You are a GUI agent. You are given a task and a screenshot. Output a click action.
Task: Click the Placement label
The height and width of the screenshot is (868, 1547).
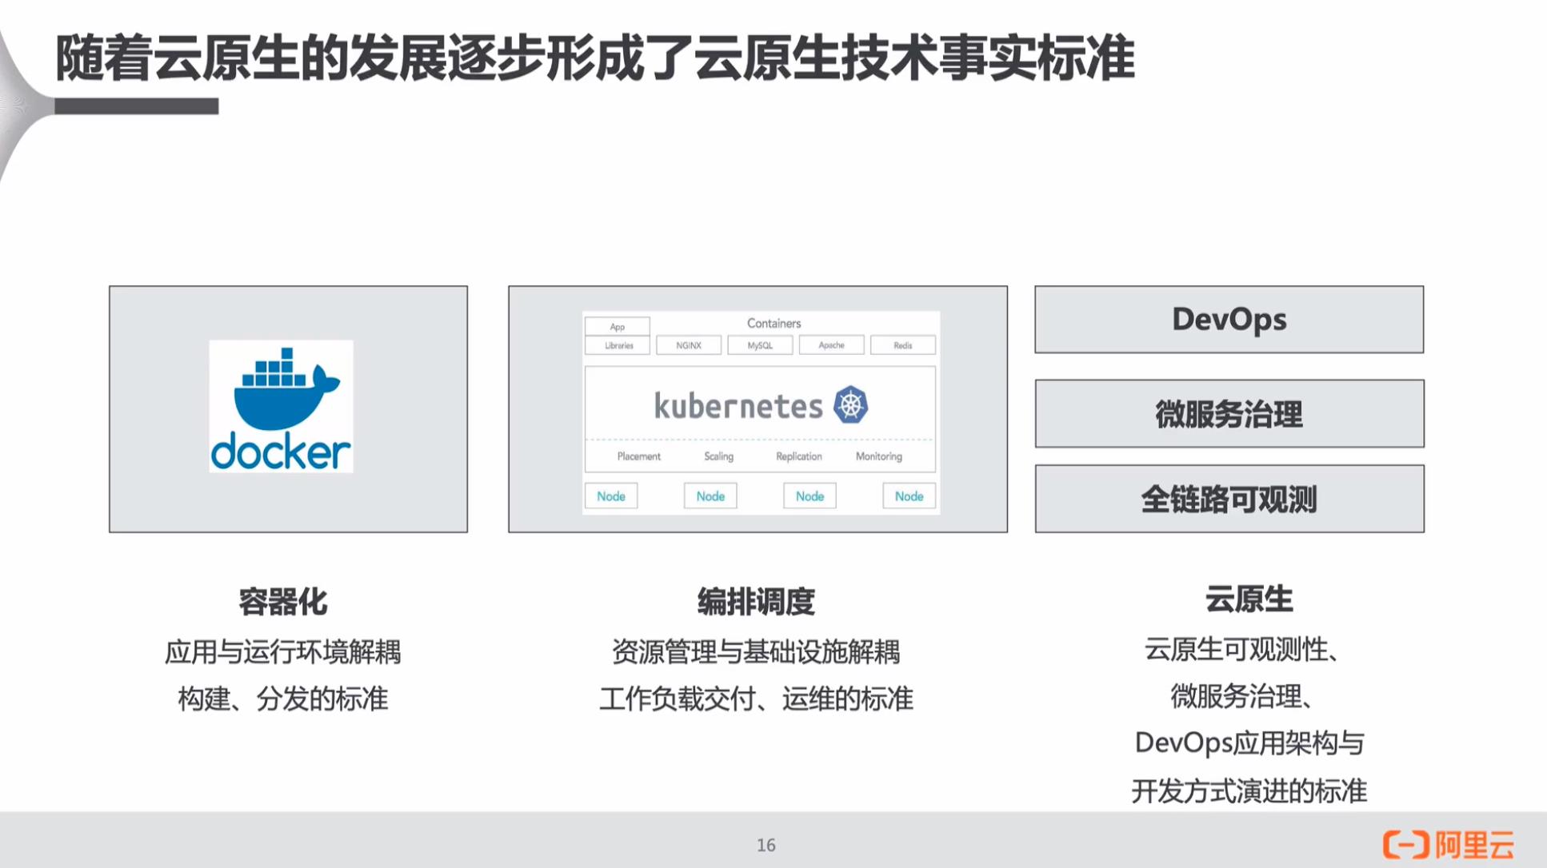639,456
